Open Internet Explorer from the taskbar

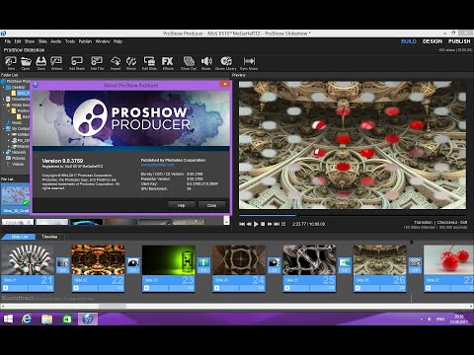27,319
